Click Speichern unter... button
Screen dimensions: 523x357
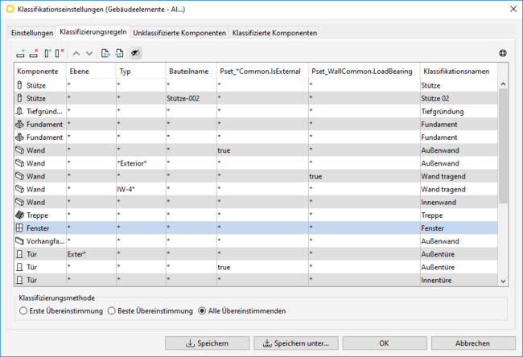(296, 343)
